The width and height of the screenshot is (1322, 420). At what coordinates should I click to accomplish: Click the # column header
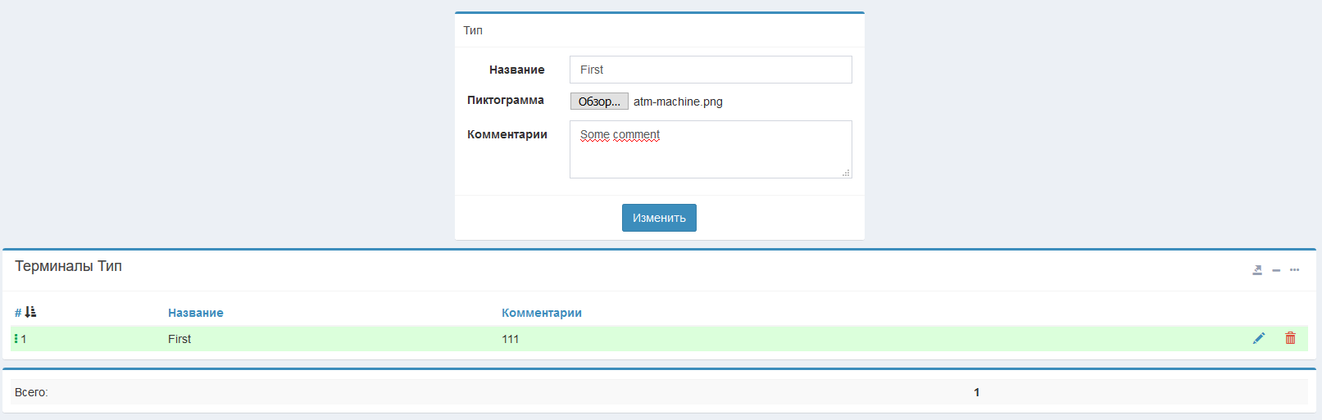click(x=18, y=313)
